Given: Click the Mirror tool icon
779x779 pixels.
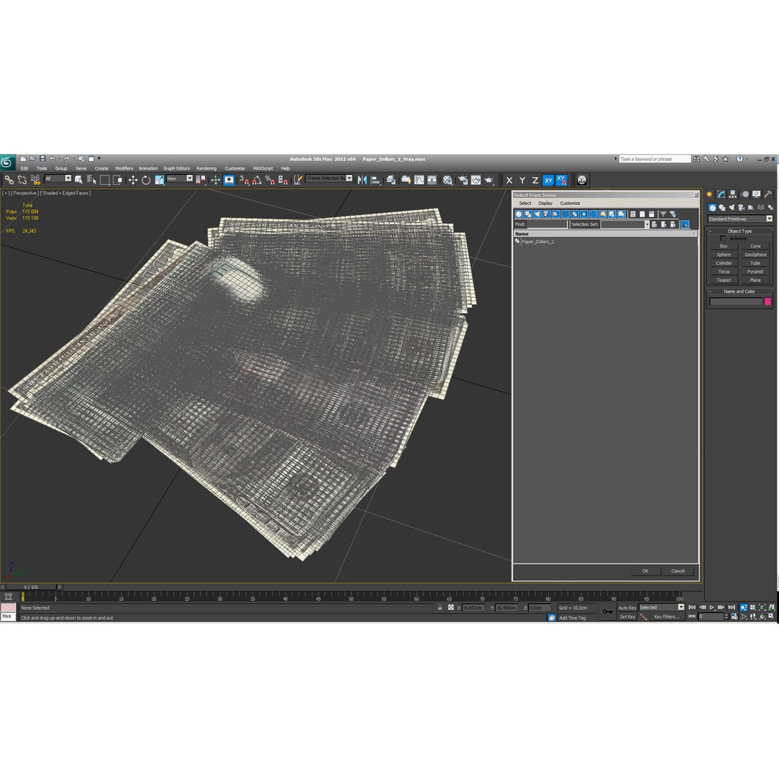Looking at the screenshot, I should 362,180.
